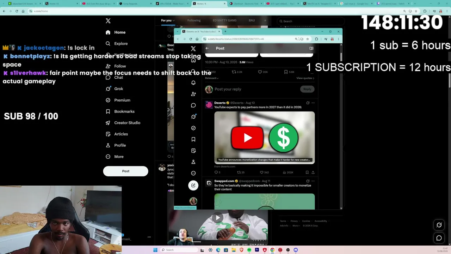Open Follow people icon in popup sidebar
The width and height of the screenshot is (451, 254).
click(193, 94)
